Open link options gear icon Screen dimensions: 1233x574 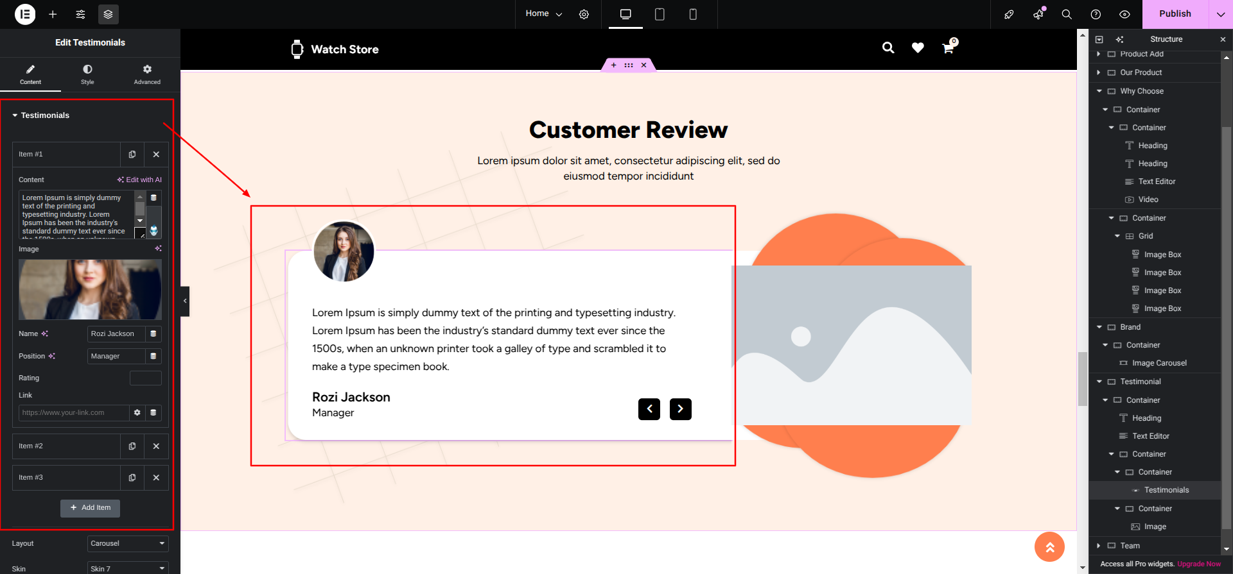coord(137,413)
